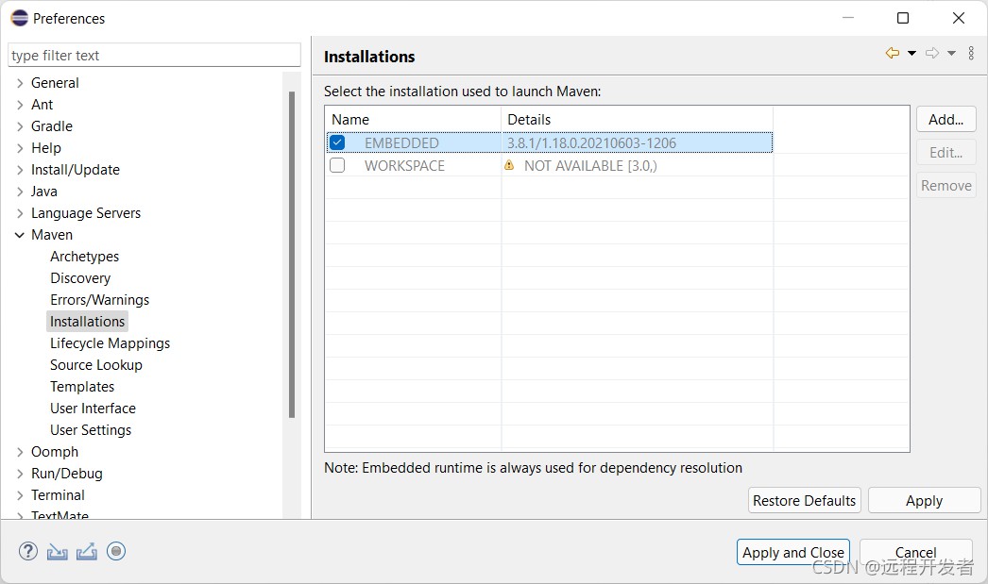Go back with the yellow arrow icon

pos(893,53)
